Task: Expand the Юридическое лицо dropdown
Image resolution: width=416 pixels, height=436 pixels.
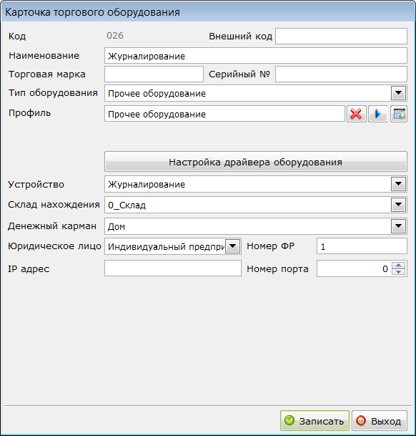Action: 233,246
